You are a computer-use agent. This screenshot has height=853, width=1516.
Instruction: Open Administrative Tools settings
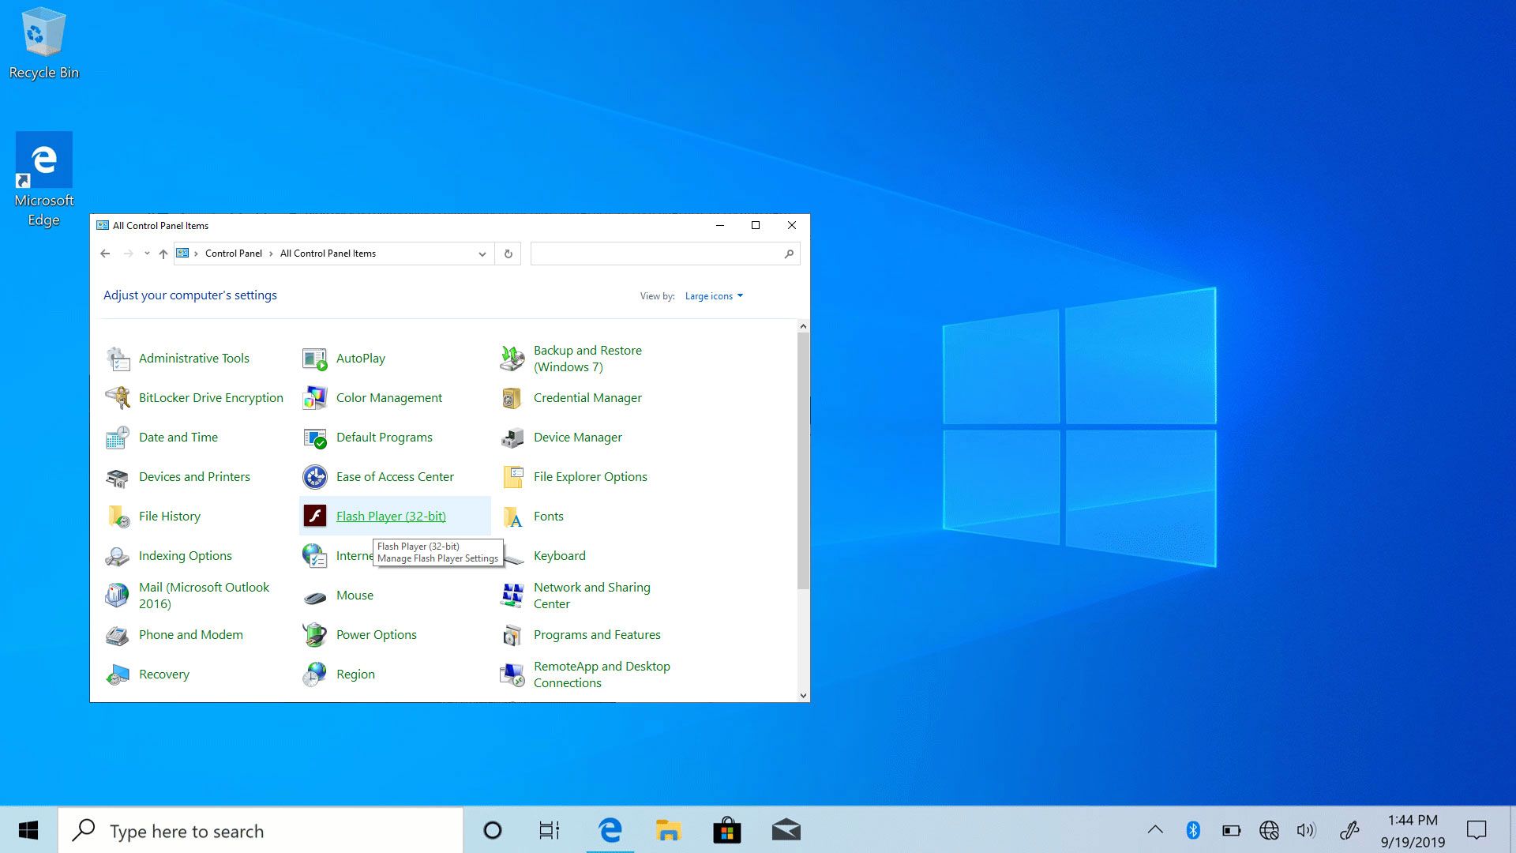click(193, 357)
